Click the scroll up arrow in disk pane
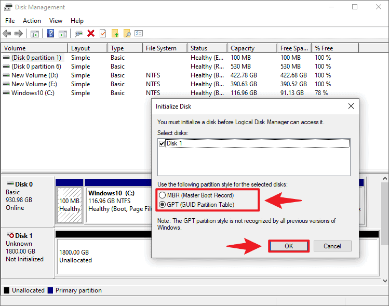This screenshot has width=389, height=306. pyautogui.click(x=385, y=178)
